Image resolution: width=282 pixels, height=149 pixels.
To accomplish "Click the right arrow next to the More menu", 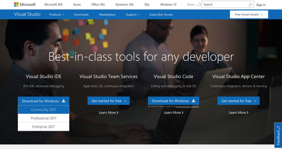I will pos(200,4).
